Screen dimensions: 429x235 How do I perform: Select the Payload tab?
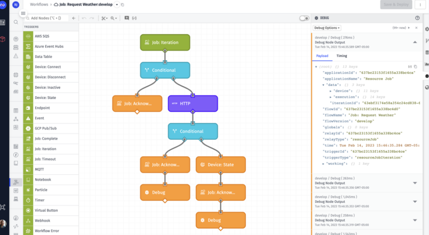coord(322,56)
